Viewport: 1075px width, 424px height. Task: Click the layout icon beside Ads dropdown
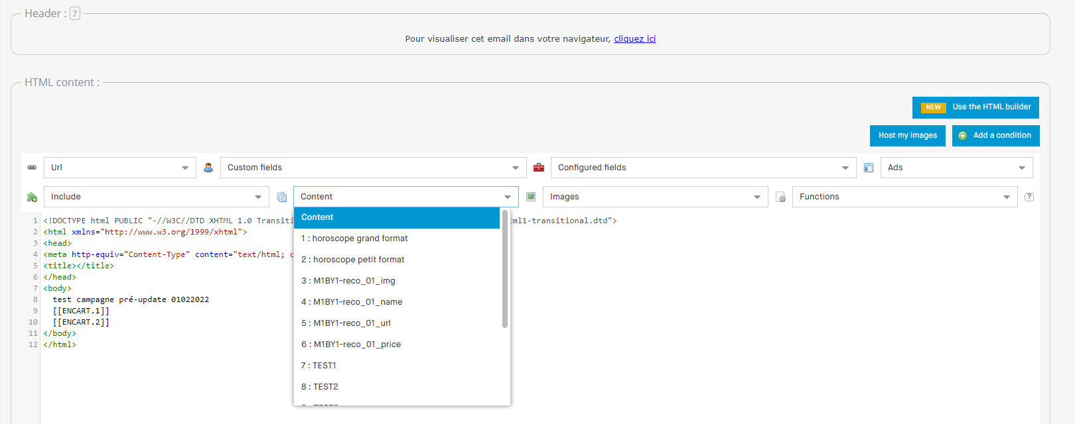pos(869,168)
